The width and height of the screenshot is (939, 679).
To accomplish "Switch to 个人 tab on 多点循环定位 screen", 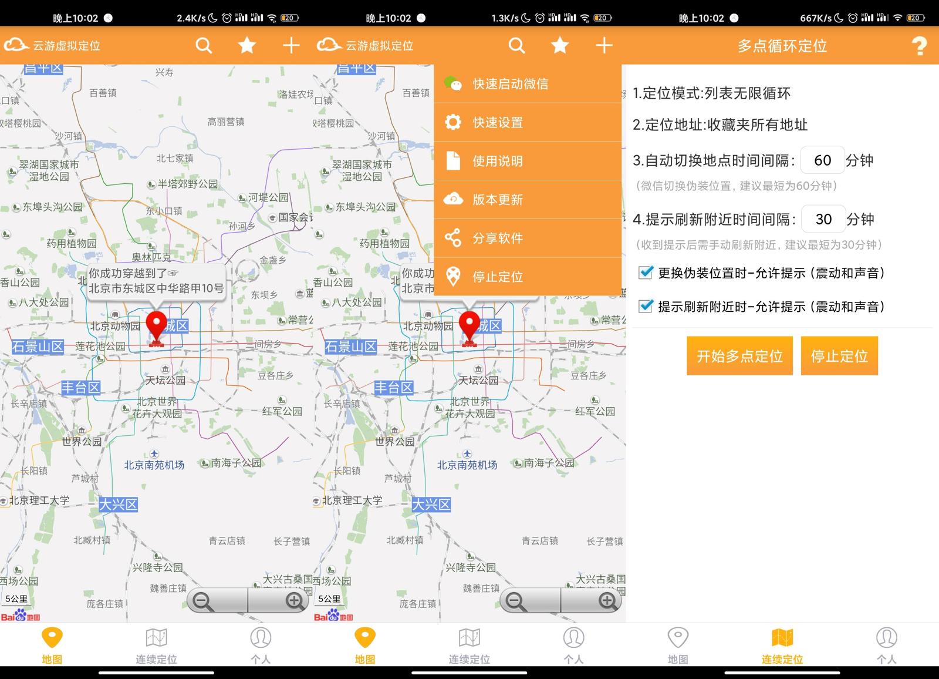I will pos(886,644).
